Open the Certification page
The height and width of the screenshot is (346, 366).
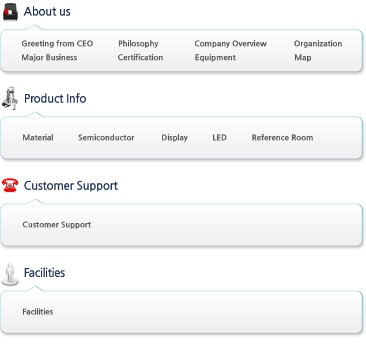pyautogui.click(x=140, y=58)
